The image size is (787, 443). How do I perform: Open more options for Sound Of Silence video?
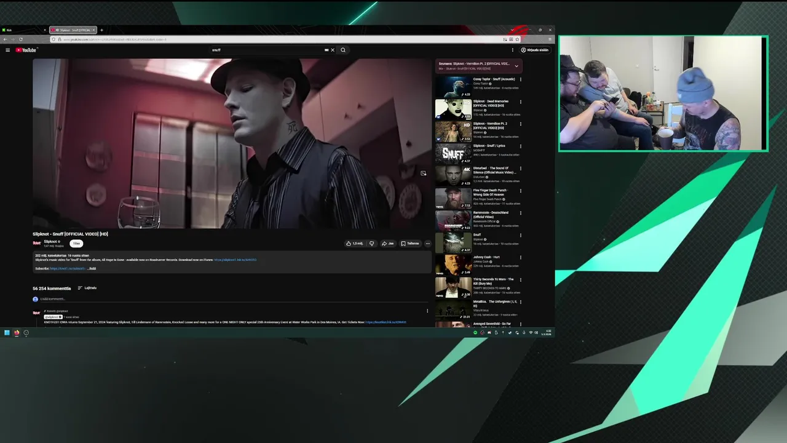click(x=521, y=168)
